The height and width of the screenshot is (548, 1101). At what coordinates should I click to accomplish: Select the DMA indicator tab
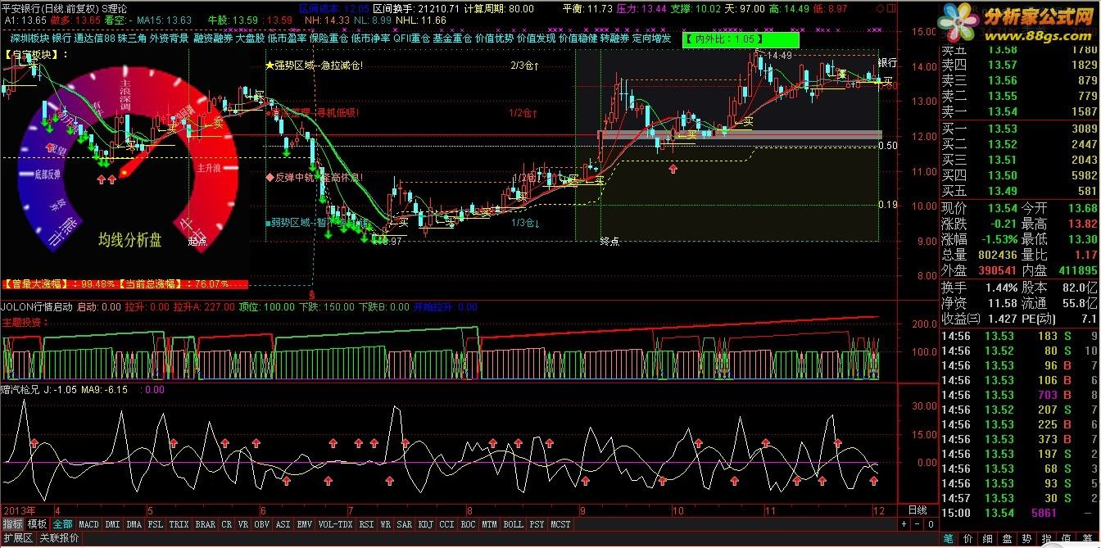[134, 524]
